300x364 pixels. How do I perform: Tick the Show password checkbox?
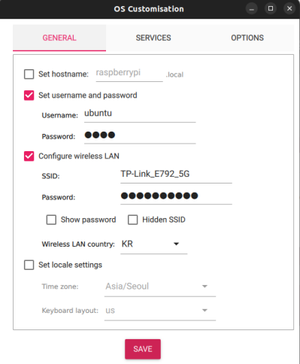[51, 220]
